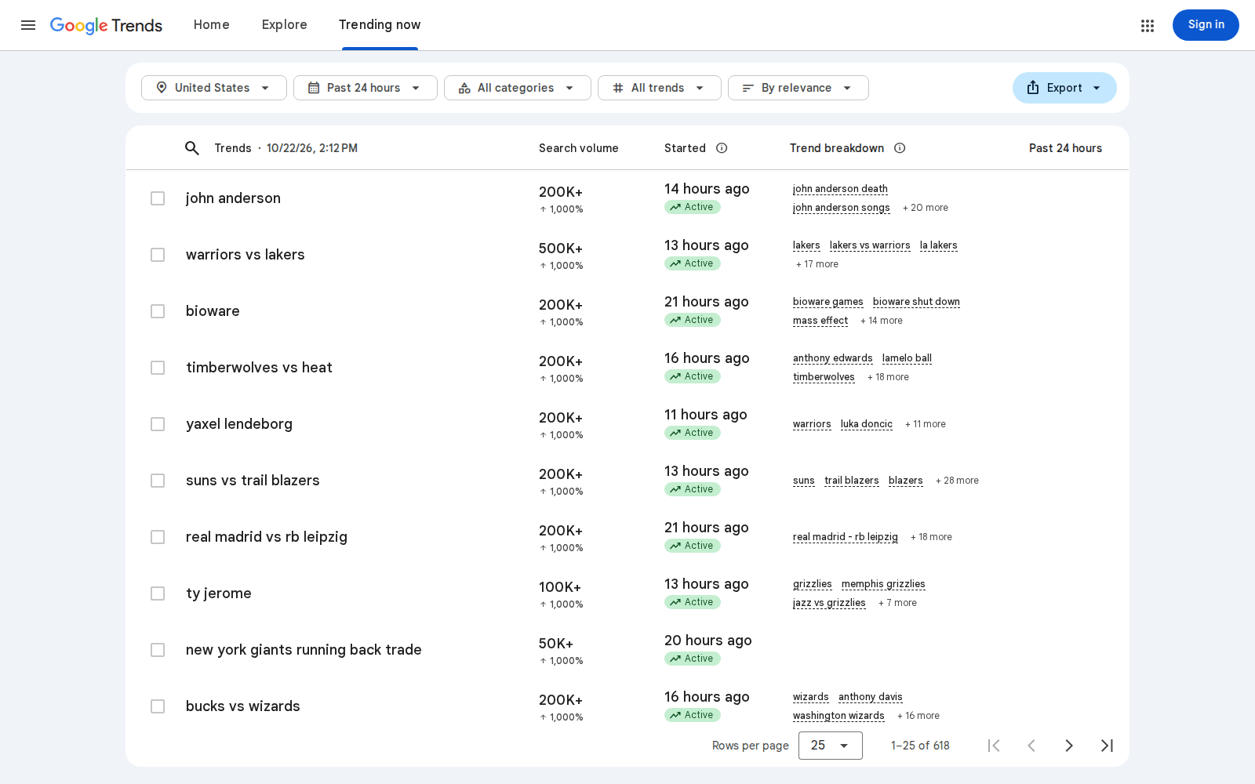The width and height of the screenshot is (1255, 784).
Task: Go to the Home tab
Action: pos(212,25)
